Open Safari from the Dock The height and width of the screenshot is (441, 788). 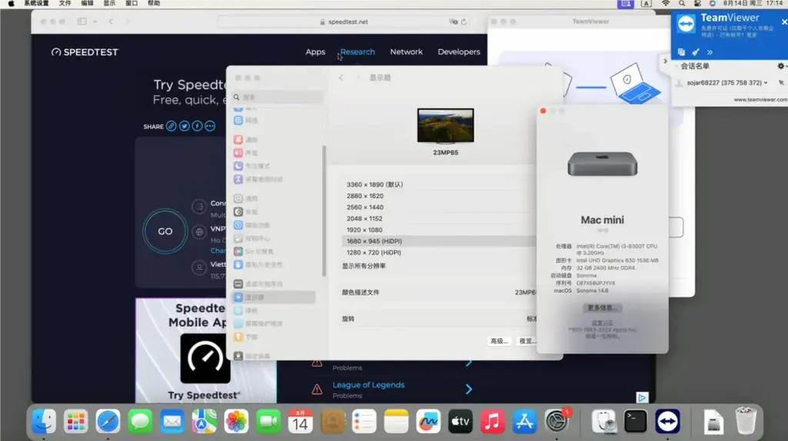click(x=108, y=421)
